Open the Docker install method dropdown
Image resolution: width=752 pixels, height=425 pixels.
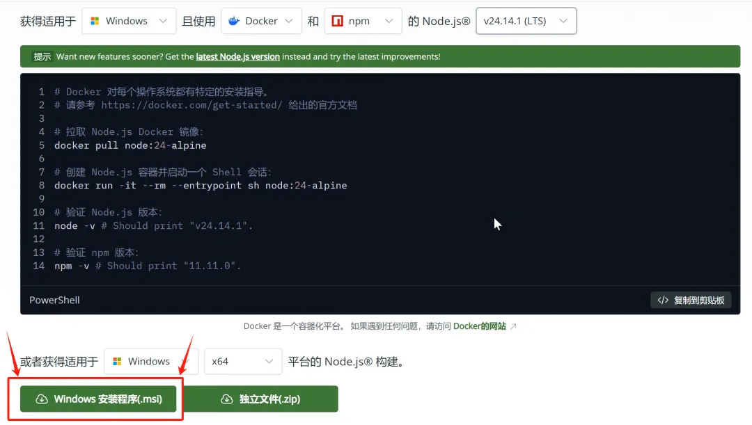pos(261,21)
